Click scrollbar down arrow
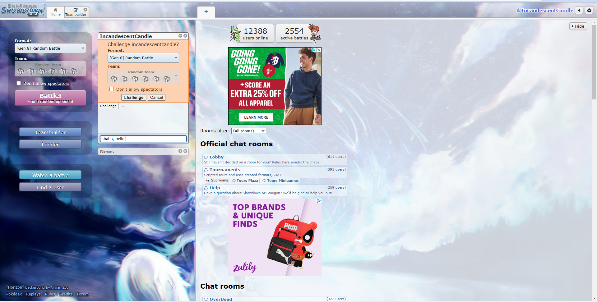The height and width of the screenshot is (302, 597). pyautogui.click(x=594, y=299)
